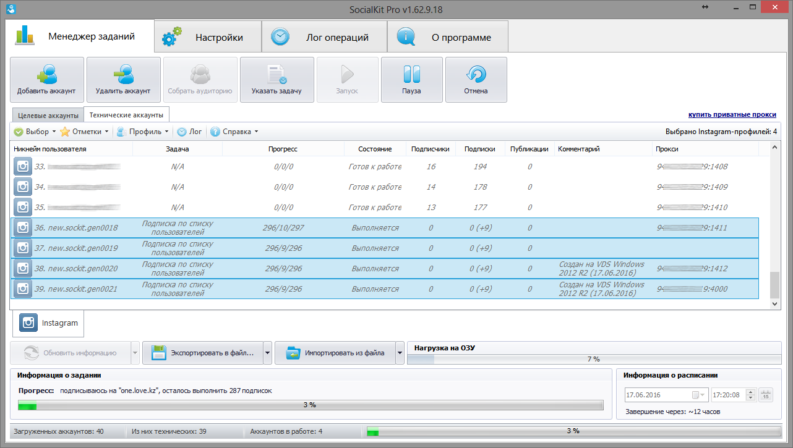The image size is (793, 448).
Task: Click the Лог toolbar item
Action: (190, 132)
